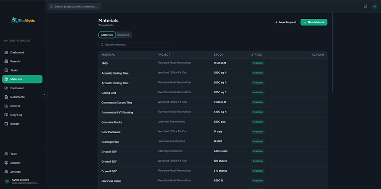381x189 pixels.
Task: Open Daily Log in the sidebar
Action: tap(22, 115)
